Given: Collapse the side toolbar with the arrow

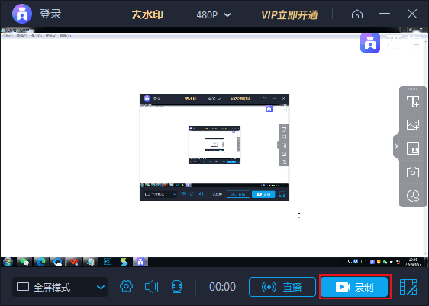Looking at the screenshot, I should tap(396, 146).
